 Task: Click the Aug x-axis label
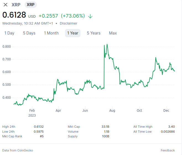[112, 111]
